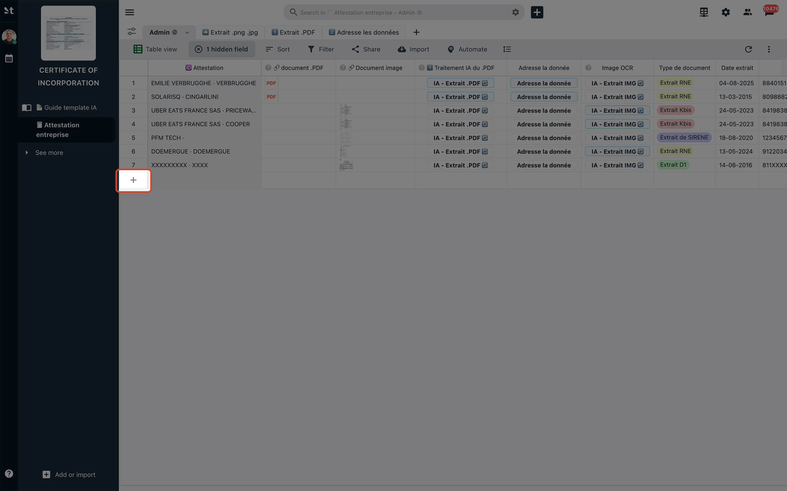787x491 pixels.
Task: Open the Filter toolbar option
Action: 320,49
